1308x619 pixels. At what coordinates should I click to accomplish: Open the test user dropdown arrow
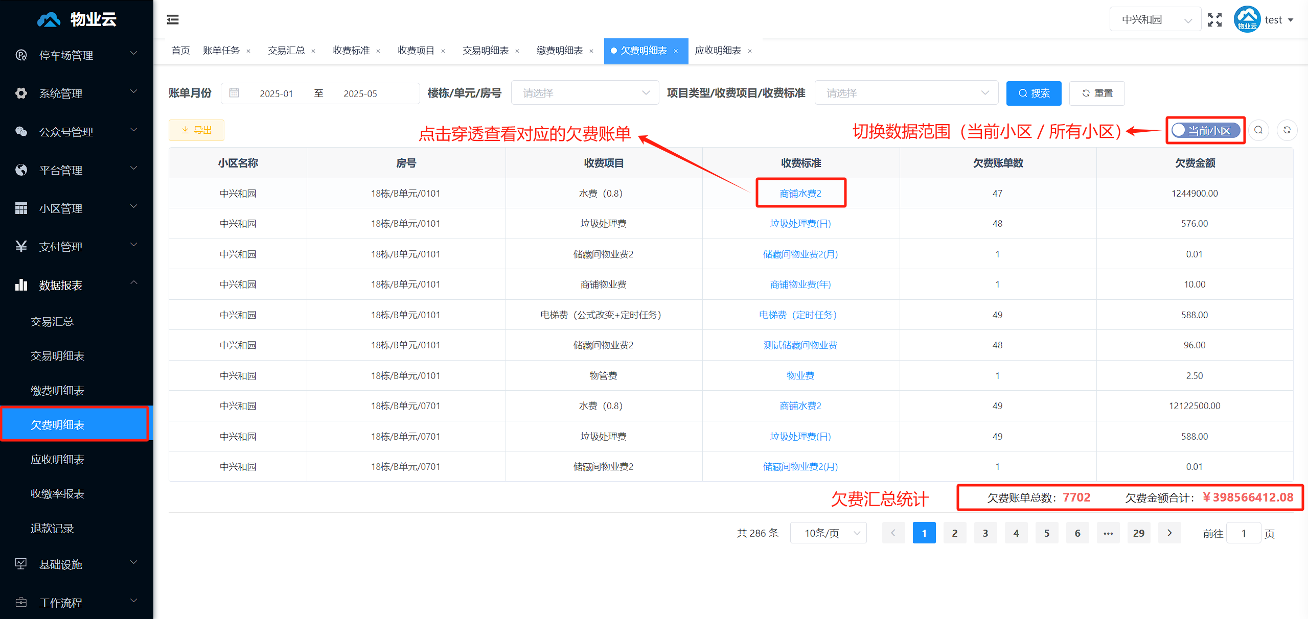tap(1291, 20)
